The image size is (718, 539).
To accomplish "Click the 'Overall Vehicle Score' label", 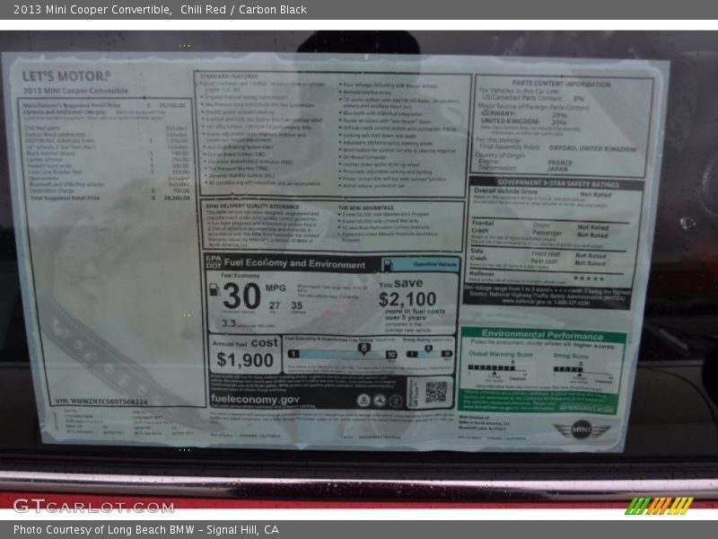I will pos(505,190).
